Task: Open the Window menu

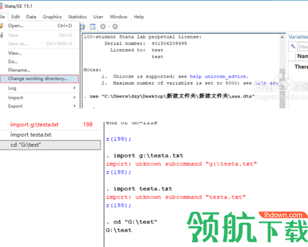Action: (x=119, y=17)
